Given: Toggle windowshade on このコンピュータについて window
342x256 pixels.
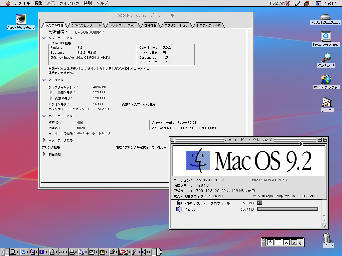Looking at the screenshot, I should point(325,140).
